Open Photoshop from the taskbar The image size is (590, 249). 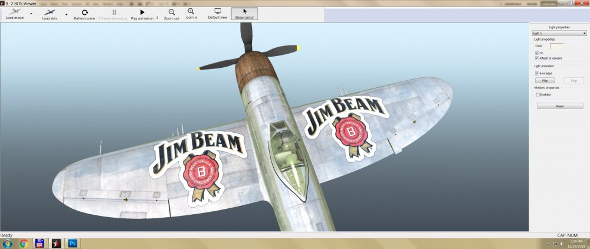[x=73, y=243]
